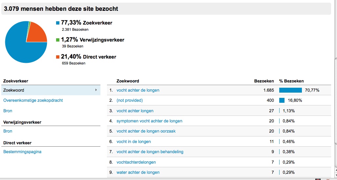Click the 0,38% percentage value

click(289, 152)
